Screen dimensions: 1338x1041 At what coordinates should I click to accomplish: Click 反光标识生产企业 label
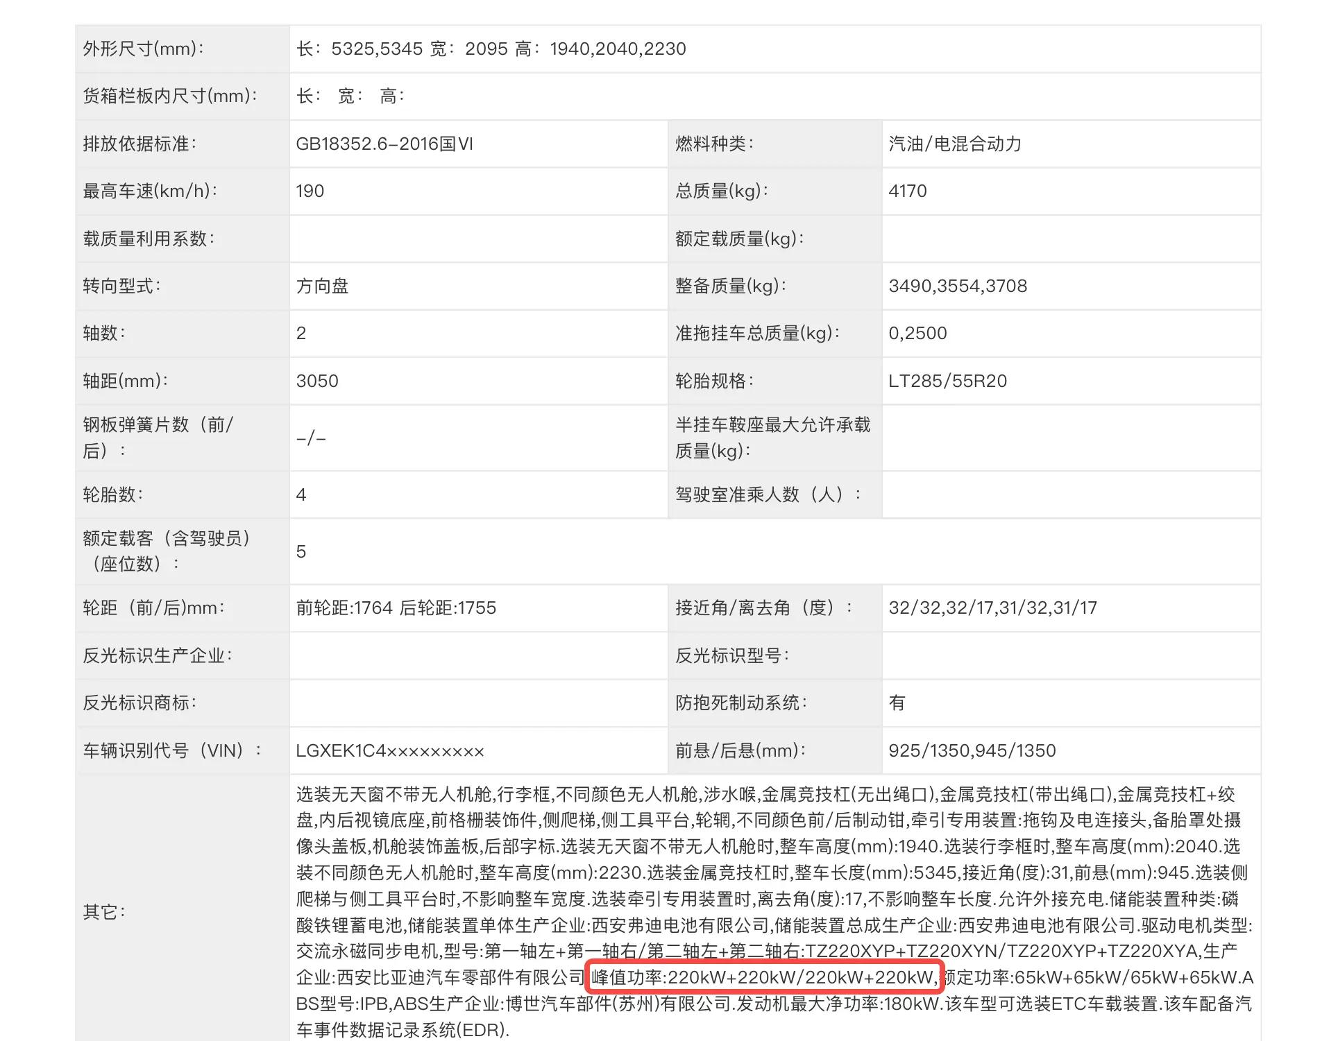pos(158,655)
